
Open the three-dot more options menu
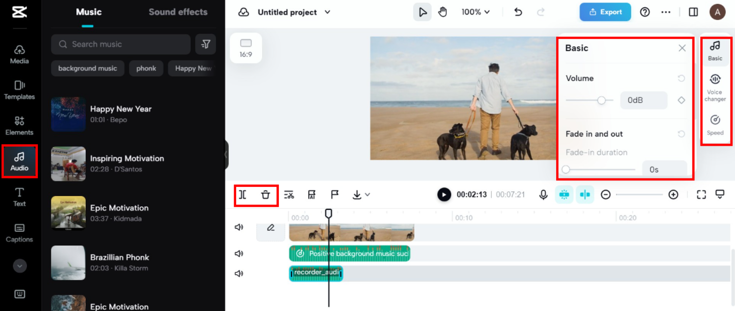665,12
